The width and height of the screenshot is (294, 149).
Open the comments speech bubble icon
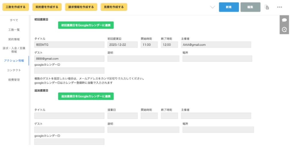pyautogui.click(x=284, y=20)
